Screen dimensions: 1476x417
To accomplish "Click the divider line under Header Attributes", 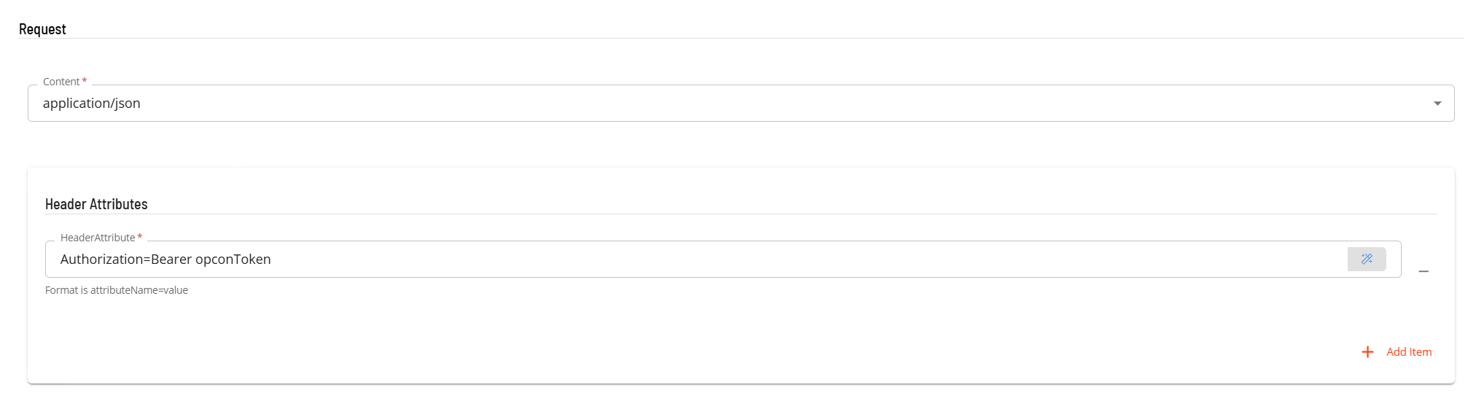I will pyautogui.click(x=741, y=214).
